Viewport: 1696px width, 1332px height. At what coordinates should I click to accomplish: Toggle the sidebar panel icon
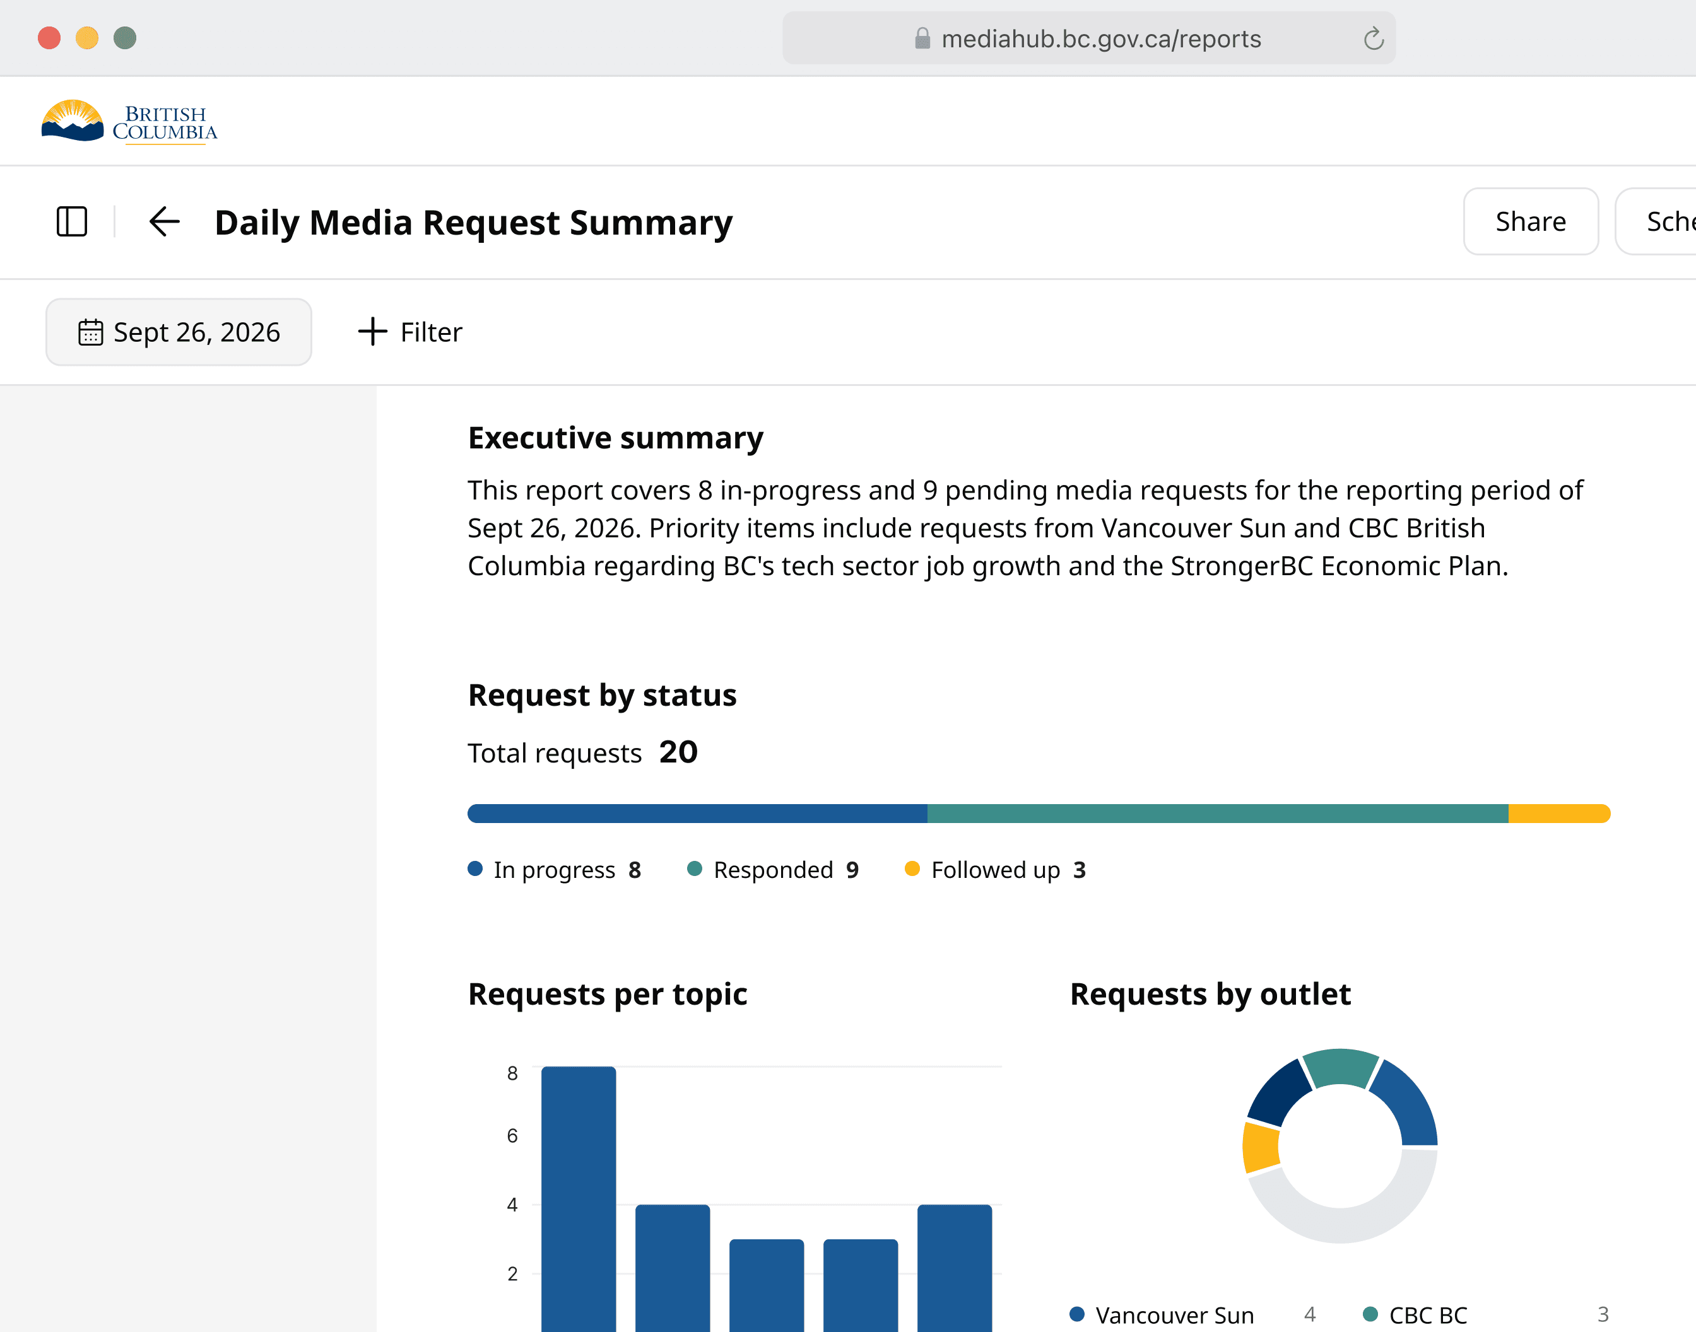(x=72, y=221)
